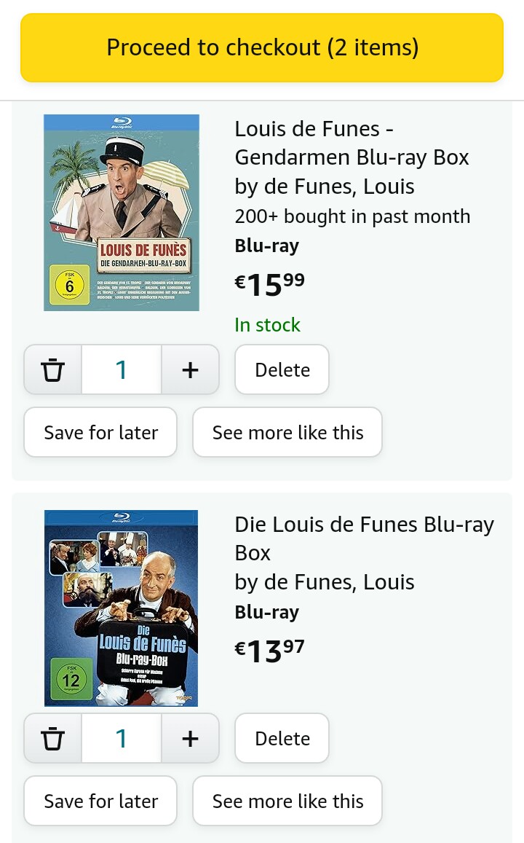Open Die Louis de Funes Blu-ray Box title
Viewport: 524px width, 843px height.
[x=365, y=538]
